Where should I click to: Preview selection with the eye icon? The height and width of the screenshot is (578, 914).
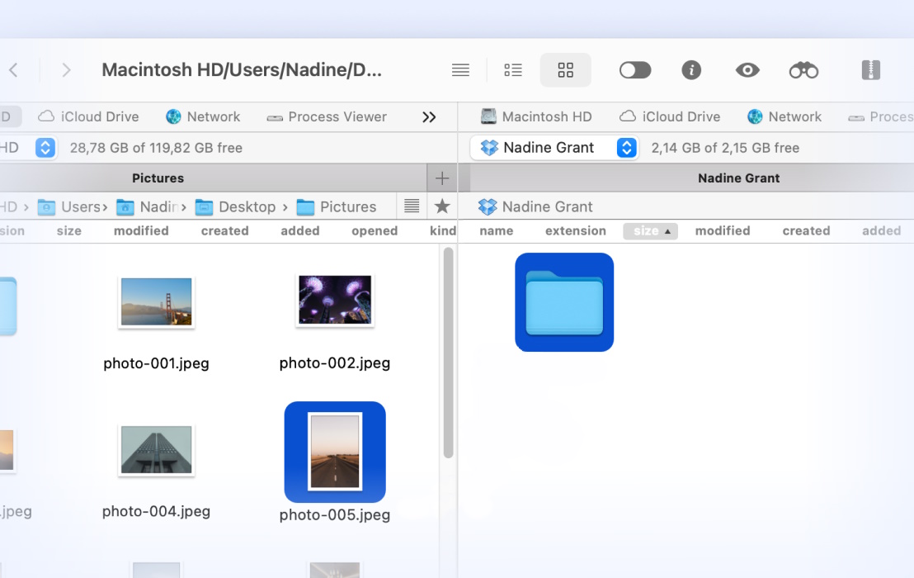pyautogui.click(x=747, y=69)
